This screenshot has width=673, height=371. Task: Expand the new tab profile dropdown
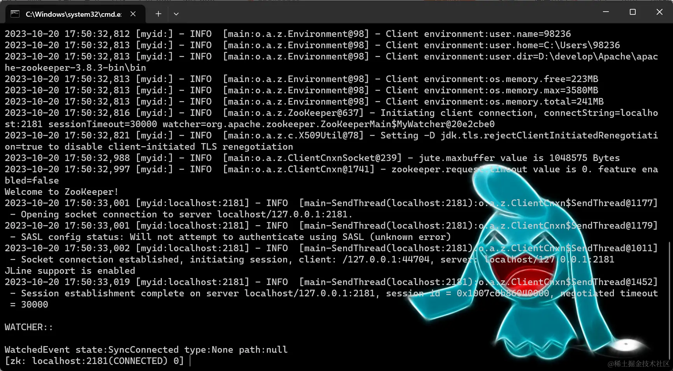click(176, 14)
